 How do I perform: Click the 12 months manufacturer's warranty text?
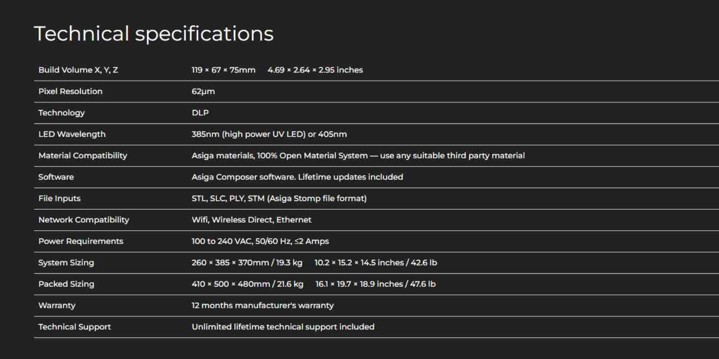[x=263, y=306]
